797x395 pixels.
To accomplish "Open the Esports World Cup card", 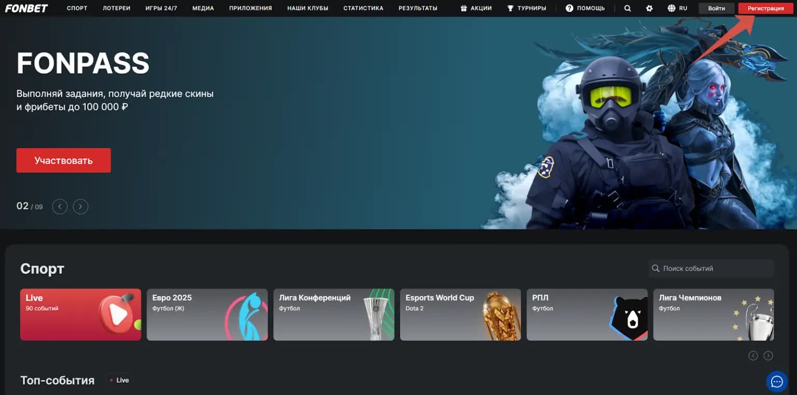I will pos(460,315).
